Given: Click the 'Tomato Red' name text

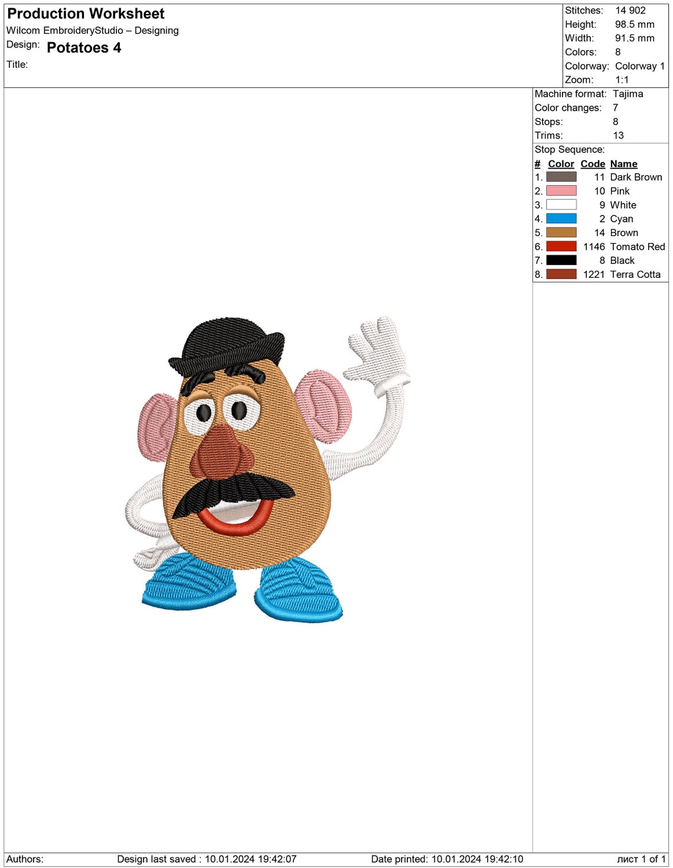Looking at the screenshot, I should [x=638, y=247].
